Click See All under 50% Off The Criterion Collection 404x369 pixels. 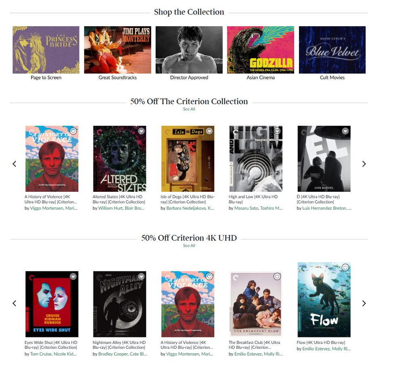pos(189,109)
